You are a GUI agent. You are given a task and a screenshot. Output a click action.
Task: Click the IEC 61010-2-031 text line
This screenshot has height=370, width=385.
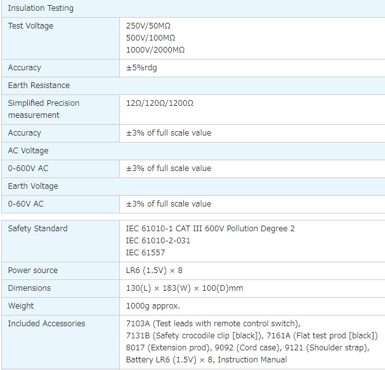pos(158,241)
